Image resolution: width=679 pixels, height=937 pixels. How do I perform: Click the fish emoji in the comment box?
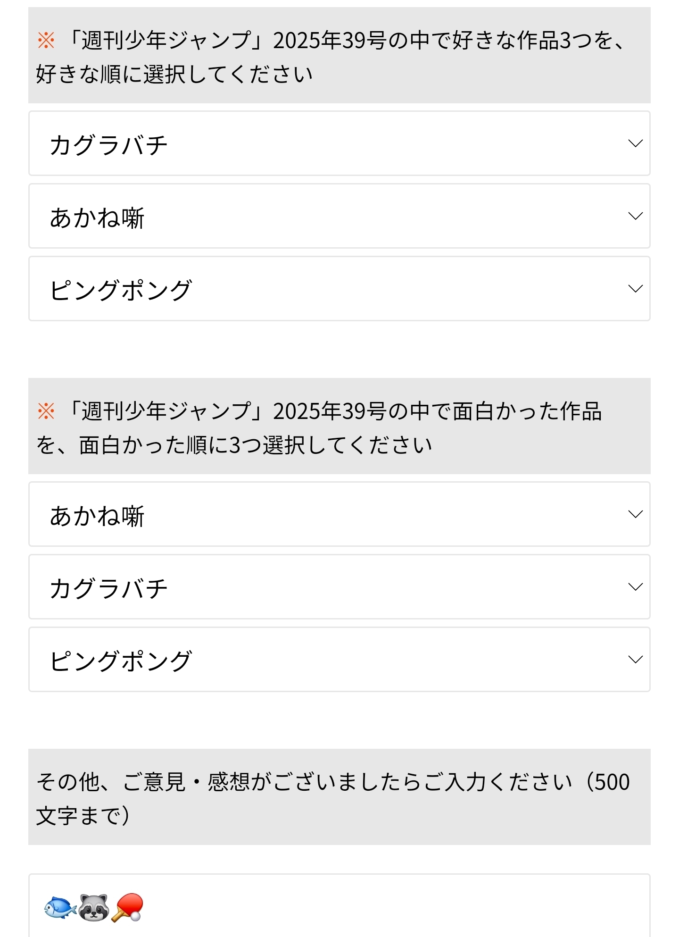click(x=60, y=908)
